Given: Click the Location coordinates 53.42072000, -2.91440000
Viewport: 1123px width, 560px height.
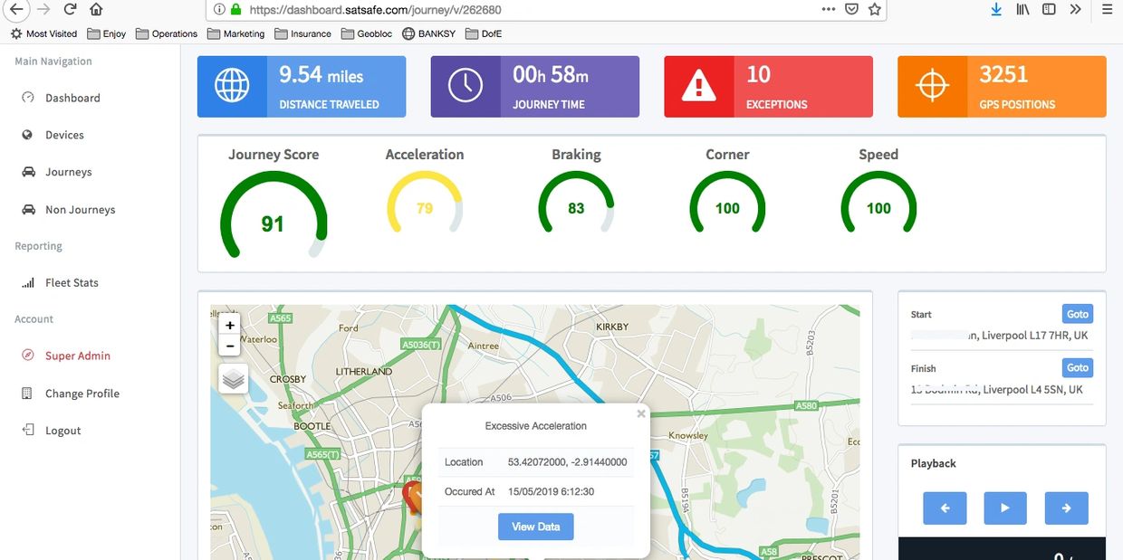Looking at the screenshot, I should pos(567,462).
